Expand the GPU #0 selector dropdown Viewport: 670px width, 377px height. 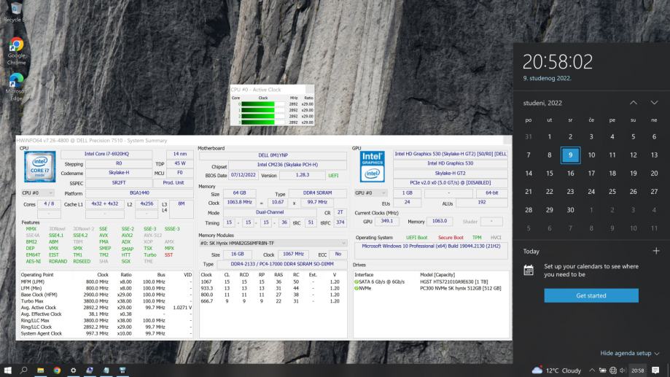(x=371, y=193)
